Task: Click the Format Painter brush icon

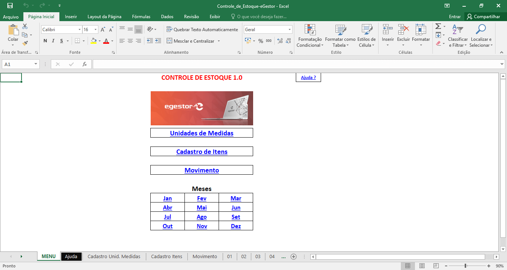Action: coord(25,43)
